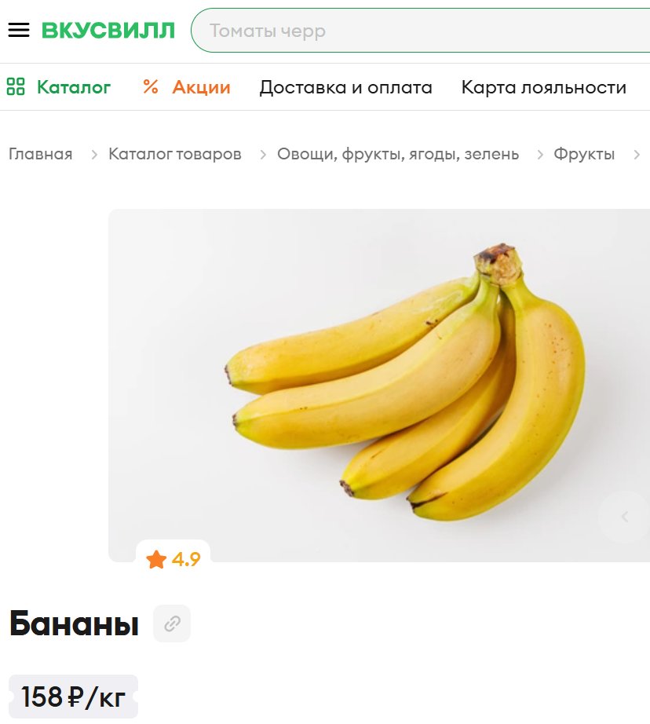This screenshot has width=650, height=724.
Task: Open the Акции promotions section
Action: pos(201,87)
